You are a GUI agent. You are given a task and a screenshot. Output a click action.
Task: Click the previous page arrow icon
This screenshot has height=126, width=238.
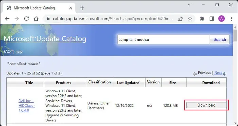click(x=195, y=74)
